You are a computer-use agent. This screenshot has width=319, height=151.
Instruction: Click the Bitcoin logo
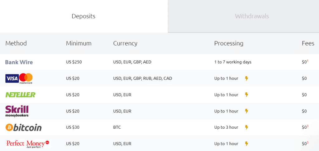tap(23, 127)
